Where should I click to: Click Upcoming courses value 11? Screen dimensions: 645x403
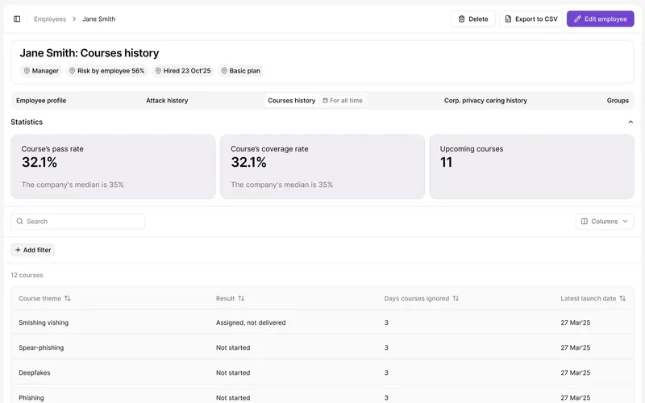[x=447, y=163]
